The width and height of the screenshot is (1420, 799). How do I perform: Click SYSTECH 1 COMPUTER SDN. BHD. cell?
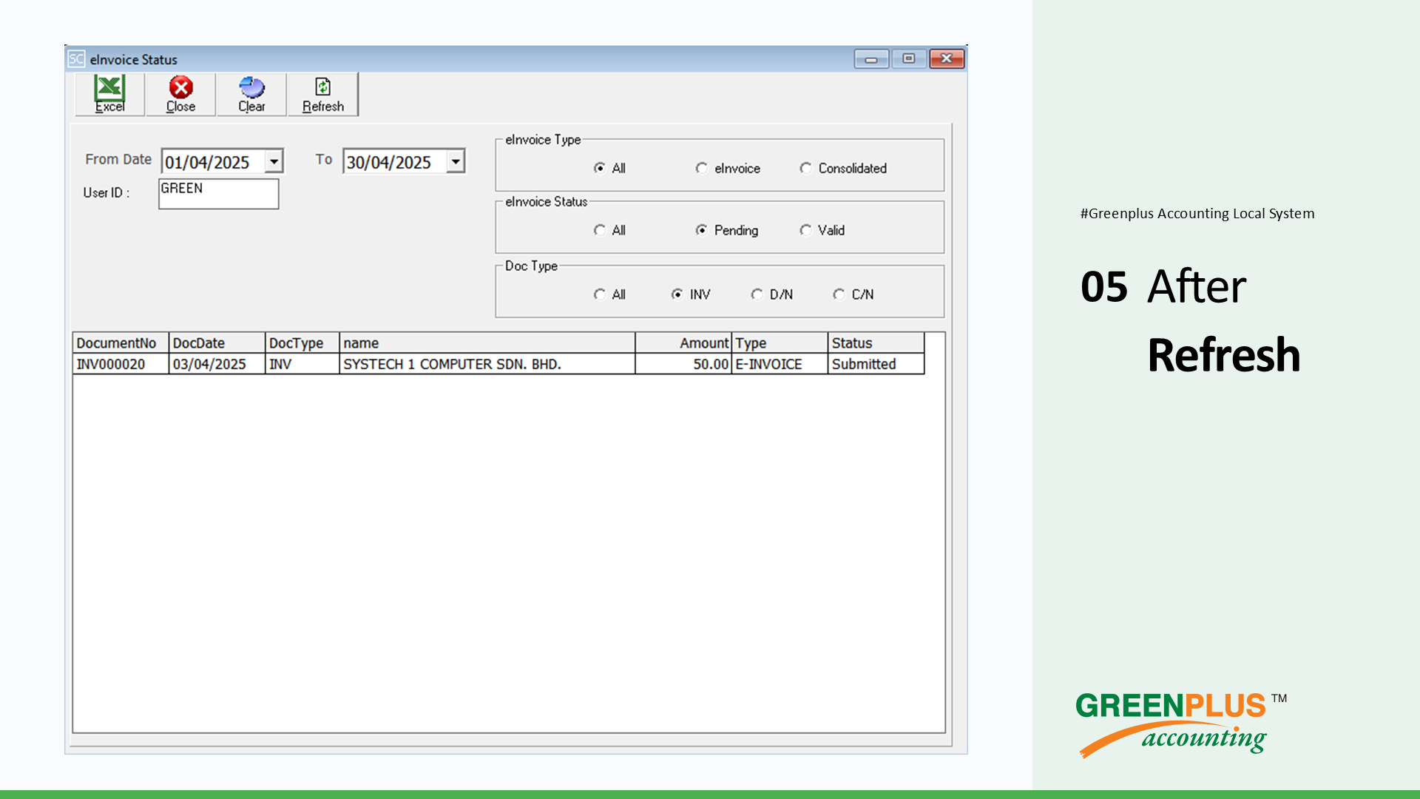[x=487, y=364]
